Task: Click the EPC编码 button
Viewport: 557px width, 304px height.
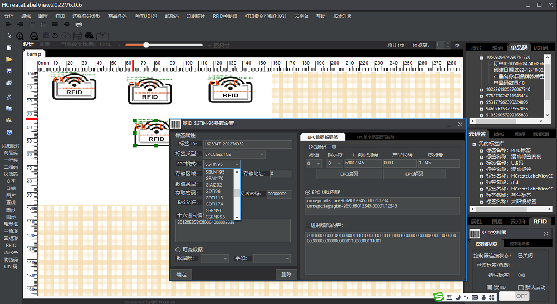Action: (349, 174)
